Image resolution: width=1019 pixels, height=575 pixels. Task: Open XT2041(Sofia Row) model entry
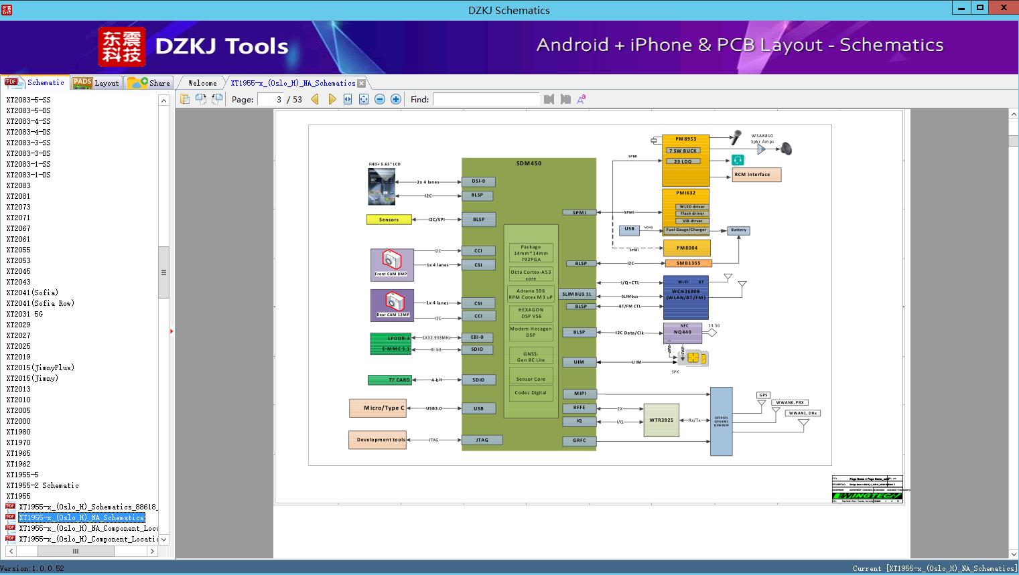tap(40, 303)
